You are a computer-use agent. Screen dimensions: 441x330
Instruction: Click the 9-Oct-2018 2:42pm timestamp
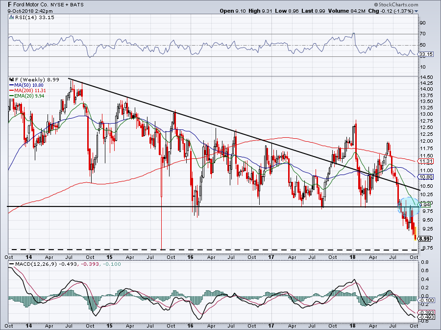30,11
